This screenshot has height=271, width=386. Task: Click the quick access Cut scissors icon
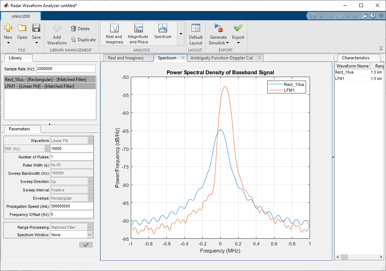[x=322, y=16]
